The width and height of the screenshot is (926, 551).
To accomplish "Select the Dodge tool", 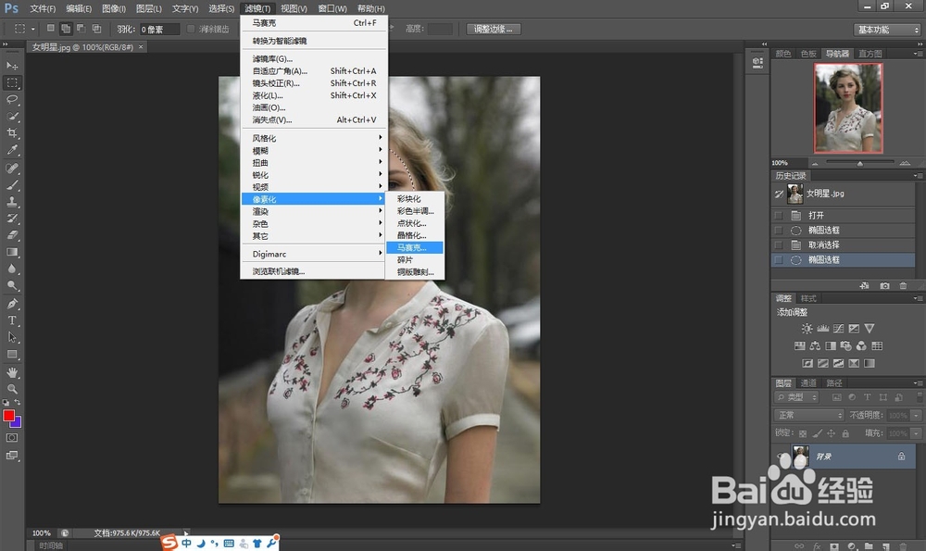I will [x=12, y=285].
